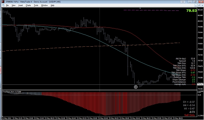
Task: Click the Atr(14-day) label
Action: (181, 59)
